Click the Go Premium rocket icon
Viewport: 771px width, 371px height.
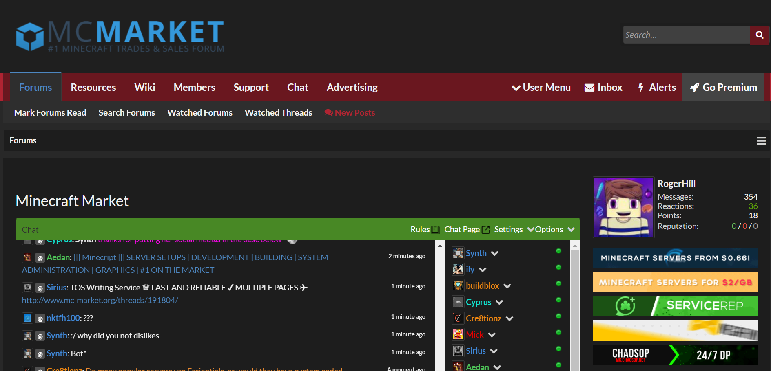click(x=694, y=88)
